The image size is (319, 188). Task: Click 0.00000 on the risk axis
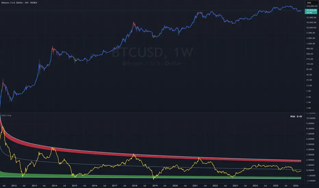pyautogui.click(x=310, y=171)
